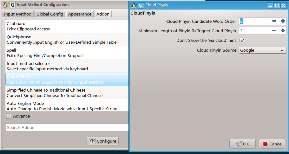The width and height of the screenshot is (289, 154).
Task: Enable the Advance checkbox
Action: coord(9,116)
